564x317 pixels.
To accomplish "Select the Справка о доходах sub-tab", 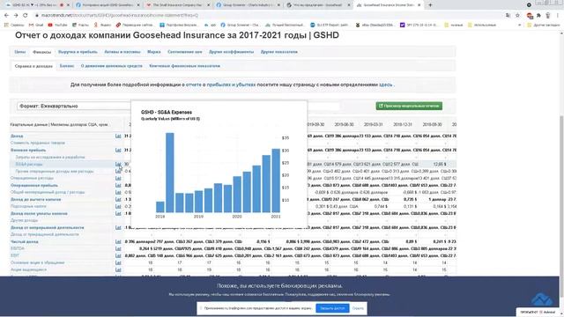I will (x=33, y=66).
